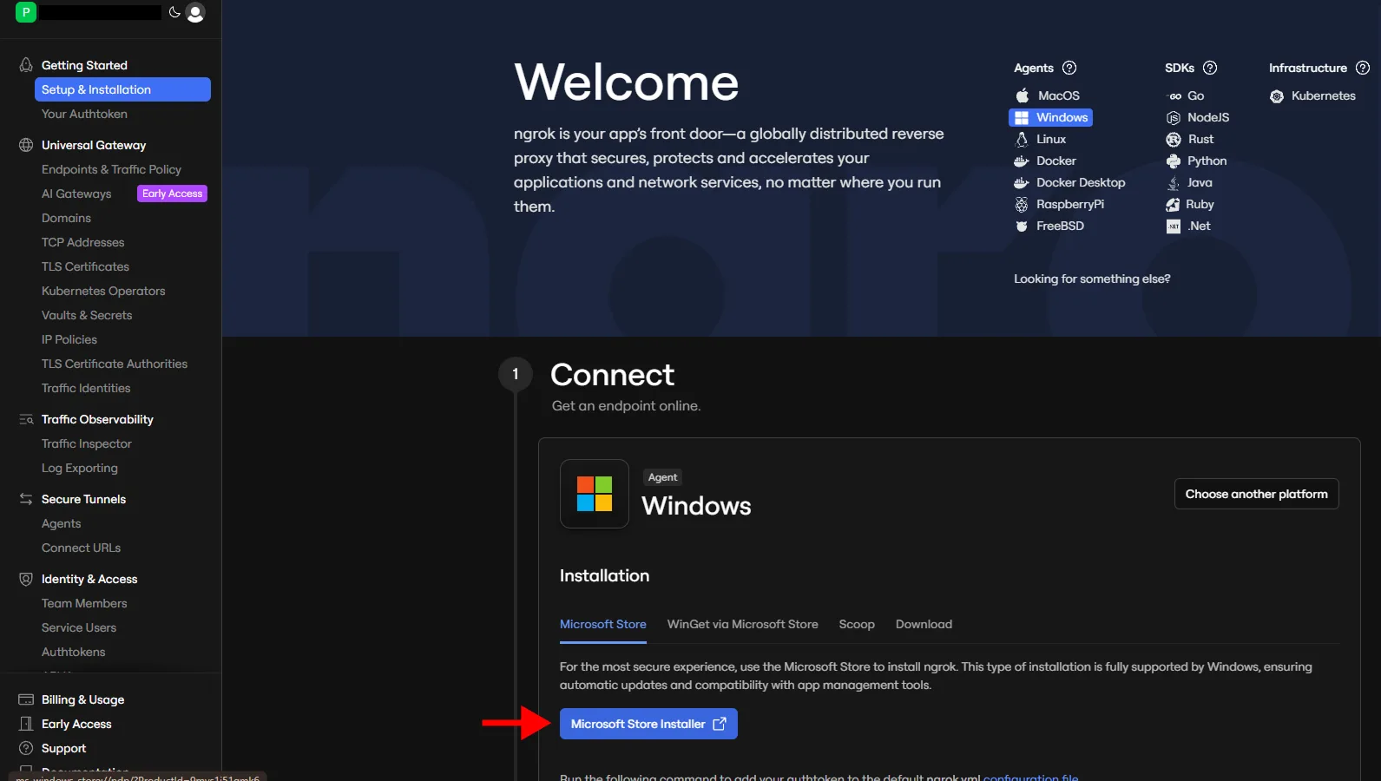The width and height of the screenshot is (1381, 781).
Task: Select the Docker Desktop icon
Action: click(1022, 182)
